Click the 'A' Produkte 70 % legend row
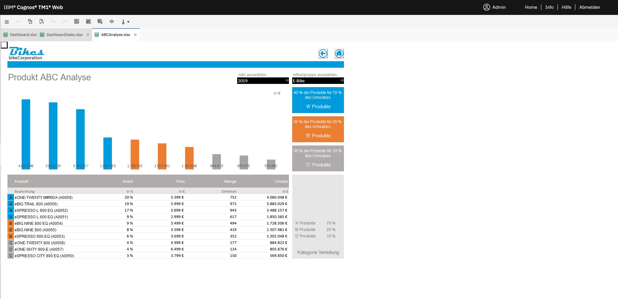Image resolution: width=618 pixels, height=299 pixels. 315,223
